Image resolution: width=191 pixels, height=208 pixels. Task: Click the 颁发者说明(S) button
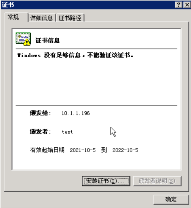pos(157,181)
